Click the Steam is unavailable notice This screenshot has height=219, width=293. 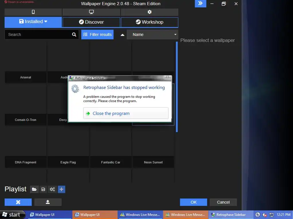coord(19,2)
